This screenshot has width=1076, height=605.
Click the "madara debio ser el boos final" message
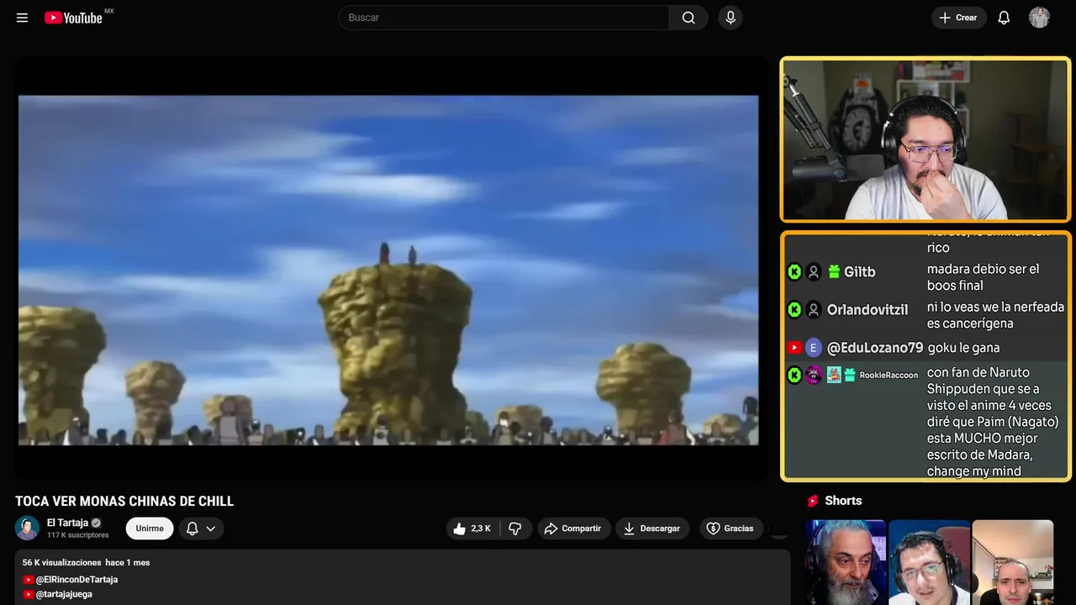click(984, 277)
